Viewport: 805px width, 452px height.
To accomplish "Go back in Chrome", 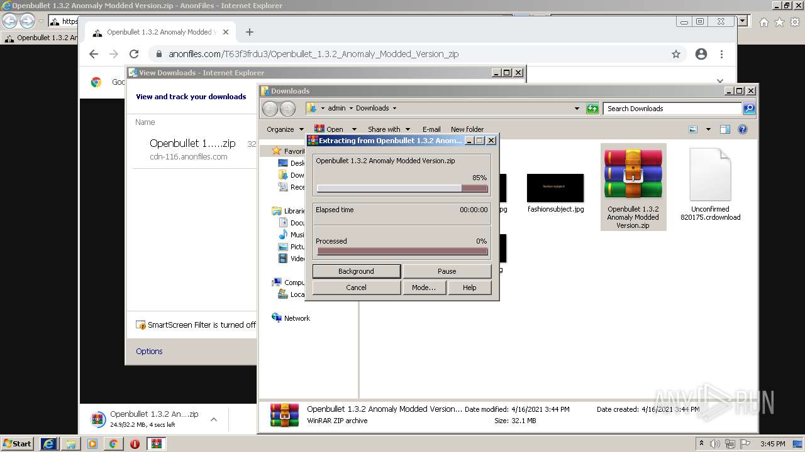I will click(94, 54).
